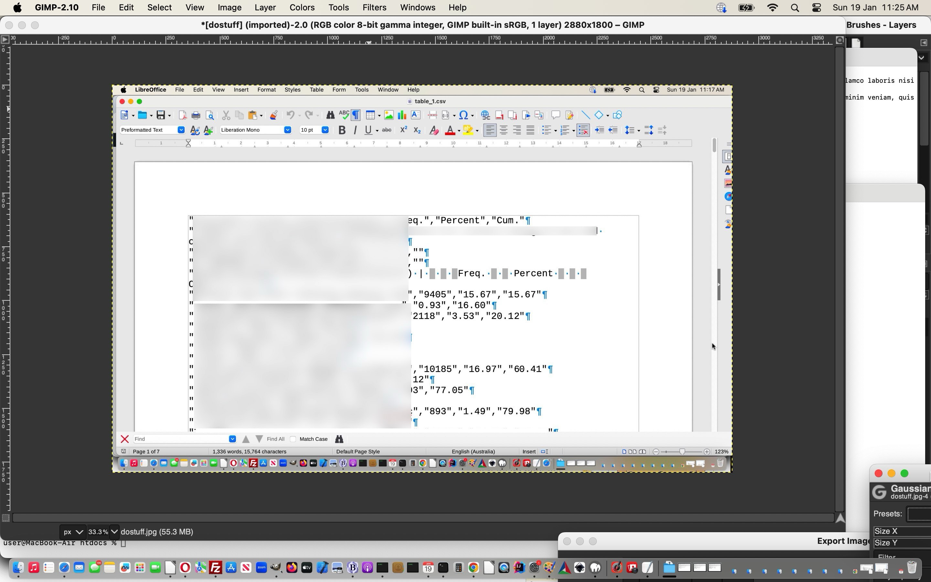Open the dock panel tab configuration arrow button
Image resolution: width=931 pixels, height=582 pixels.
click(x=924, y=43)
